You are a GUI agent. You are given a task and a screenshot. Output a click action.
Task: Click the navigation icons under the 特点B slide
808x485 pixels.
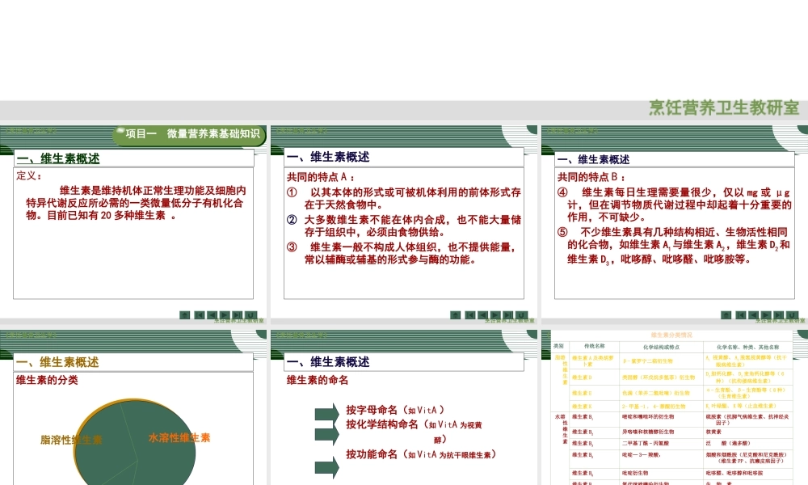pyautogui.click(x=760, y=314)
